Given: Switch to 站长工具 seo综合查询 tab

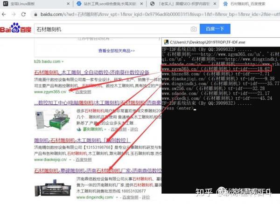Looking at the screenshot, I should pyautogui.click(x=110, y=4).
